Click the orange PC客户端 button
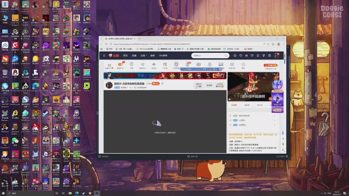Viewport: 349px width, 196px height. [270, 65]
